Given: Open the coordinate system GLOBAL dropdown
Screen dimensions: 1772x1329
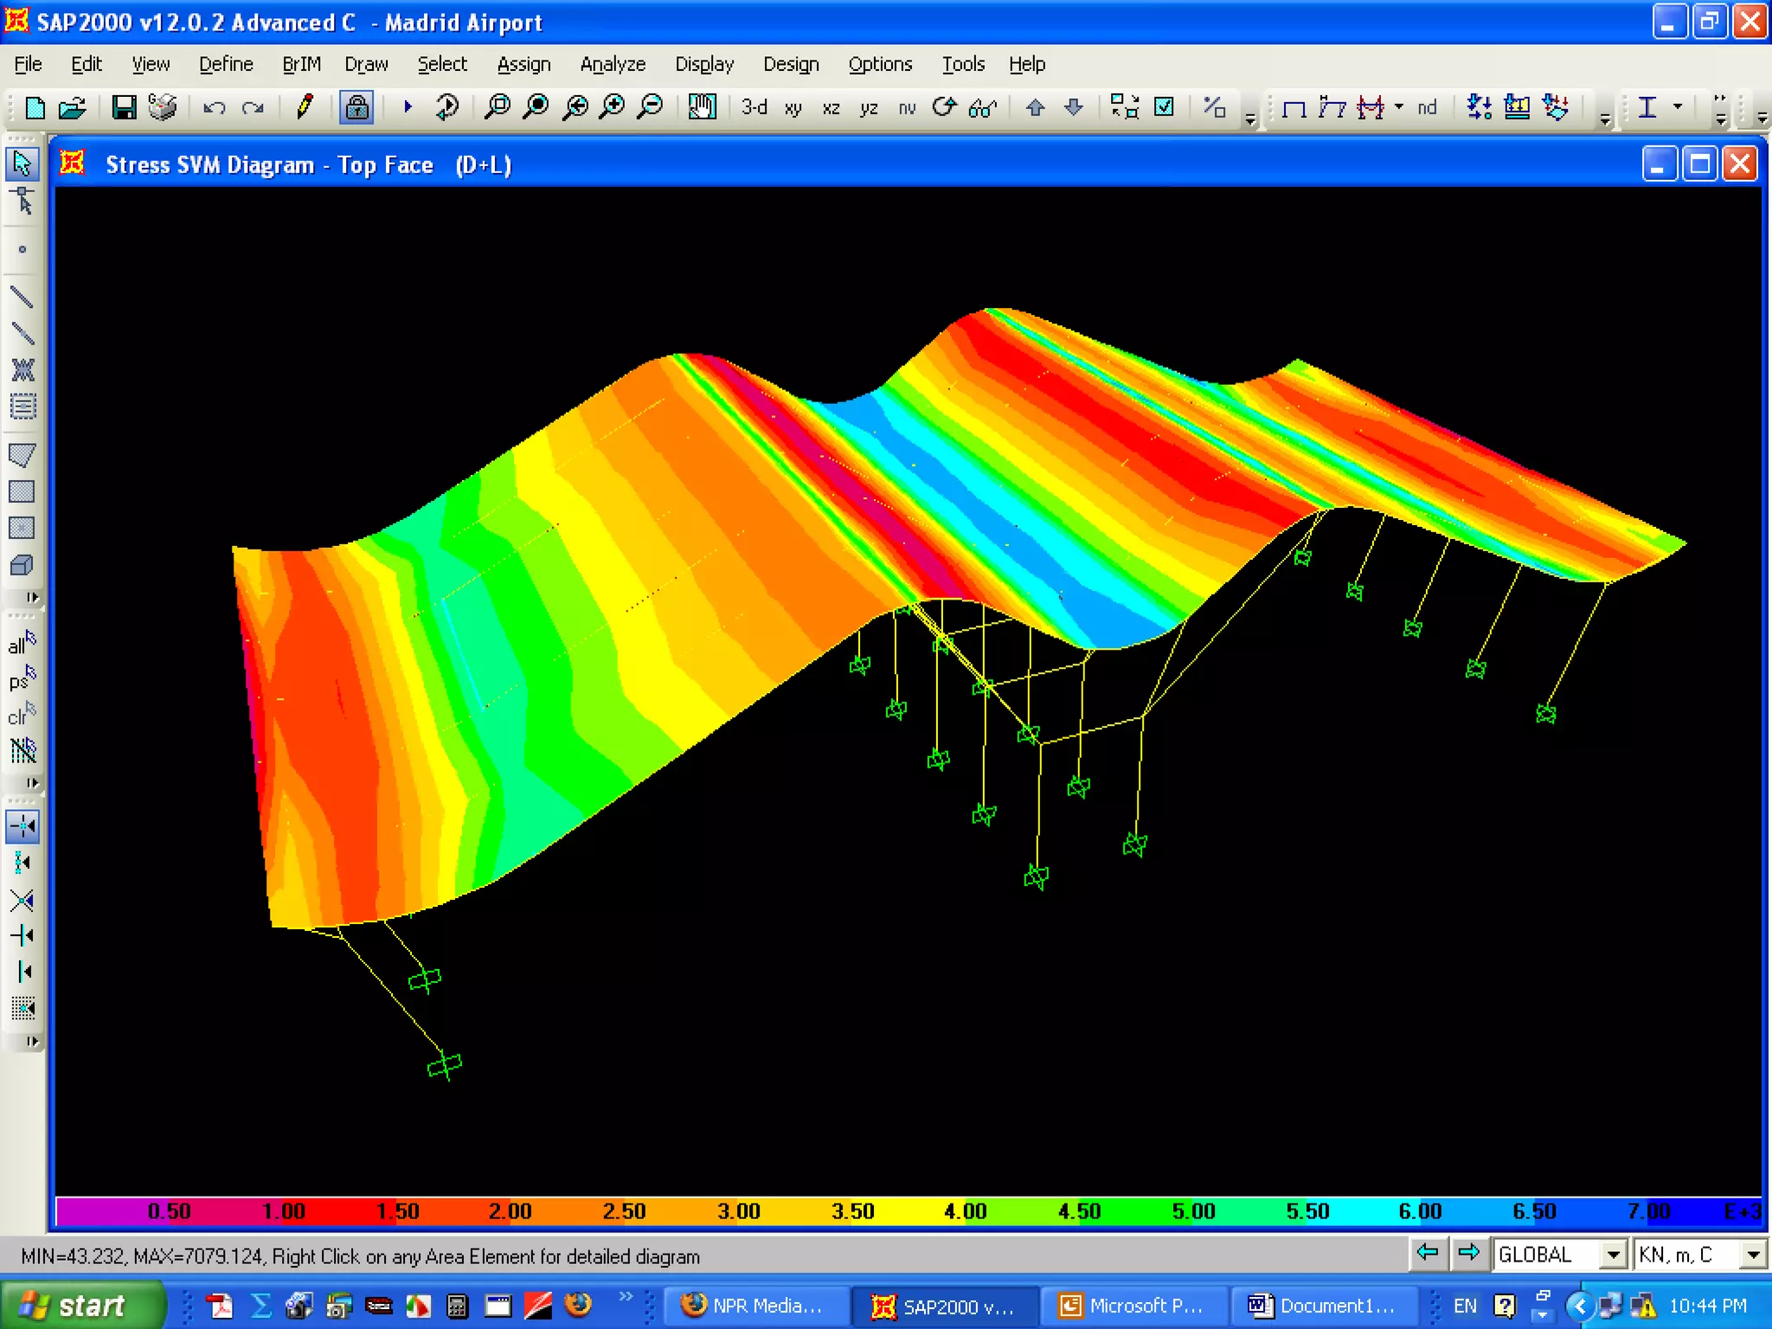Looking at the screenshot, I should 1613,1255.
